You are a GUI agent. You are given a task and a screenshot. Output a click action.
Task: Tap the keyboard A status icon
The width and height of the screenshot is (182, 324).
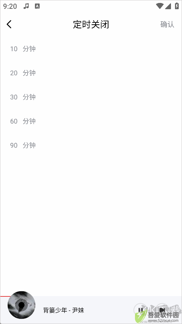click(x=38, y=6)
